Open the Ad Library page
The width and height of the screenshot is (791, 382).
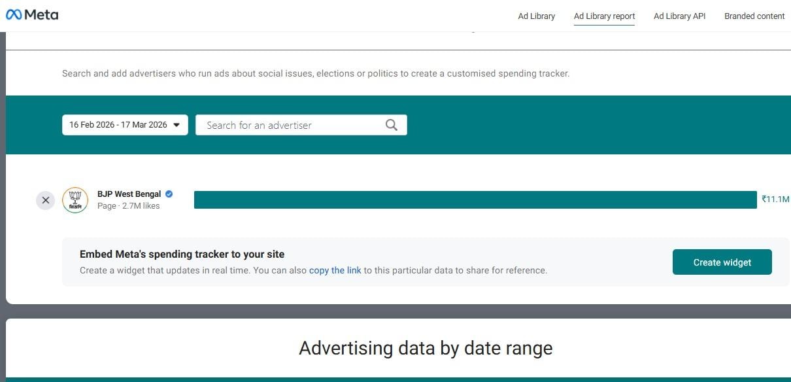click(x=536, y=16)
